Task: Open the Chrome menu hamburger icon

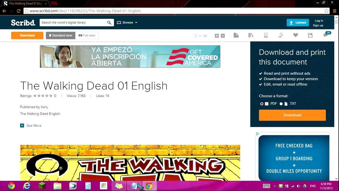Action: click(x=334, y=11)
